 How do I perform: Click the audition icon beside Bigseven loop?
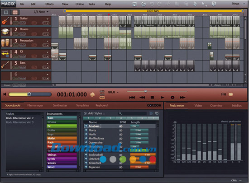(86, 167)
